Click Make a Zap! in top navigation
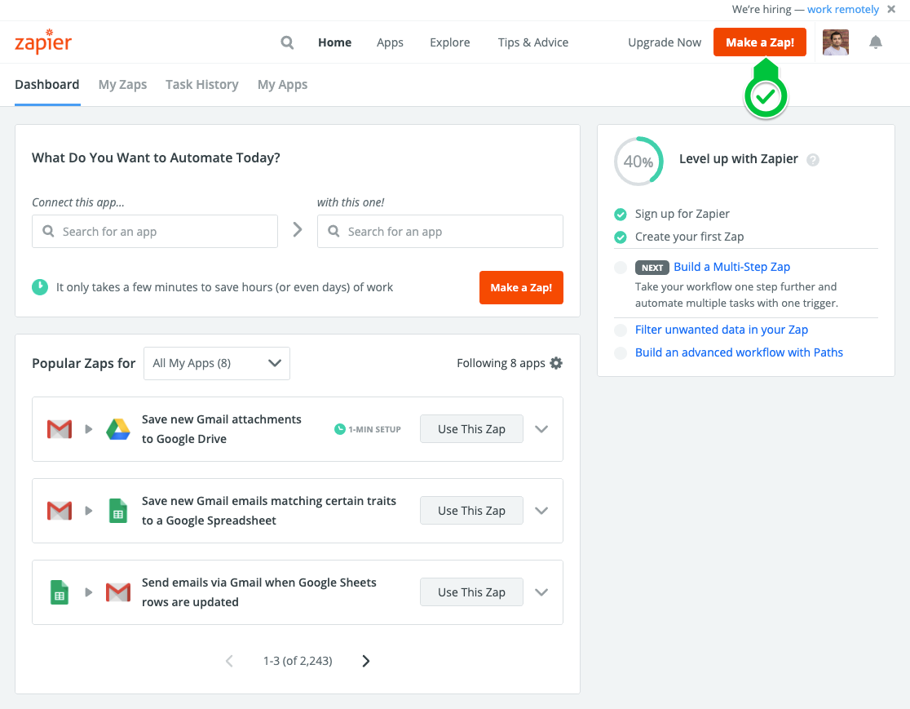The width and height of the screenshot is (910, 709). (x=759, y=42)
